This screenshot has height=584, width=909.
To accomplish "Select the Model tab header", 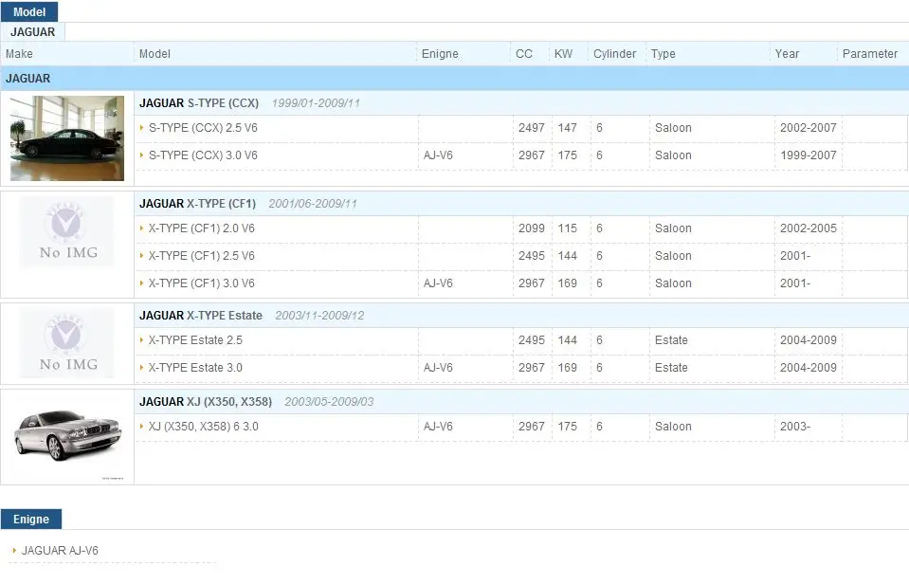I will tap(29, 11).
